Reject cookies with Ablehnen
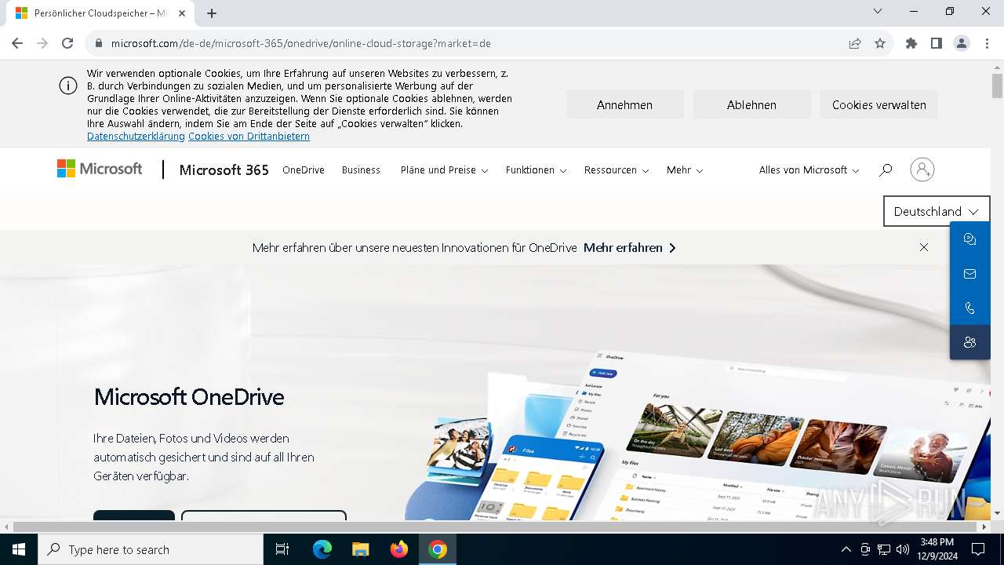Image resolution: width=1004 pixels, height=565 pixels. [x=751, y=104]
